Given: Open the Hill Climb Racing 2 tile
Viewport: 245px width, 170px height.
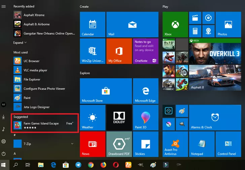Looking at the screenshot, I should (x=182, y=84).
